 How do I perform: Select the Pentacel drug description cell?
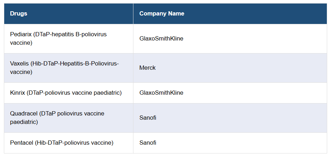point(62,143)
